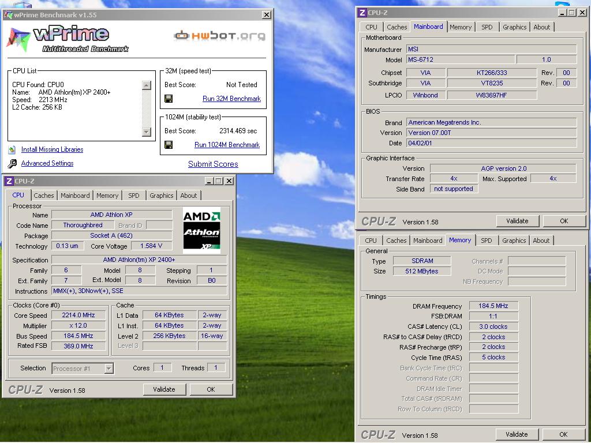Click the Model field MS-6712
Image resolution: width=591 pixels, height=443 pixels.
[x=460, y=59]
